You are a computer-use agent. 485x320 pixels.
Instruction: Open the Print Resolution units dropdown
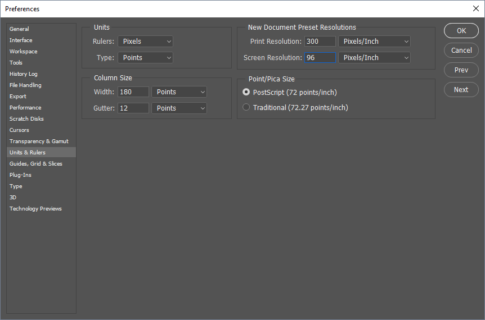click(x=374, y=42)
